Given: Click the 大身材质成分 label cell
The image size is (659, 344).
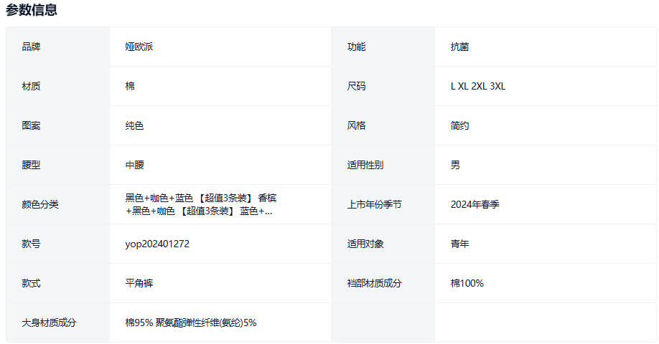Looking at the screenshot, I should tap(49, 322).
